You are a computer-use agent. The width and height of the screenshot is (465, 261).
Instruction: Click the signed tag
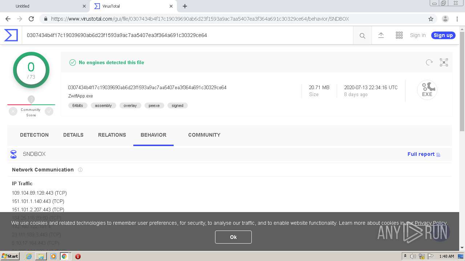click(x=177, y=105)
